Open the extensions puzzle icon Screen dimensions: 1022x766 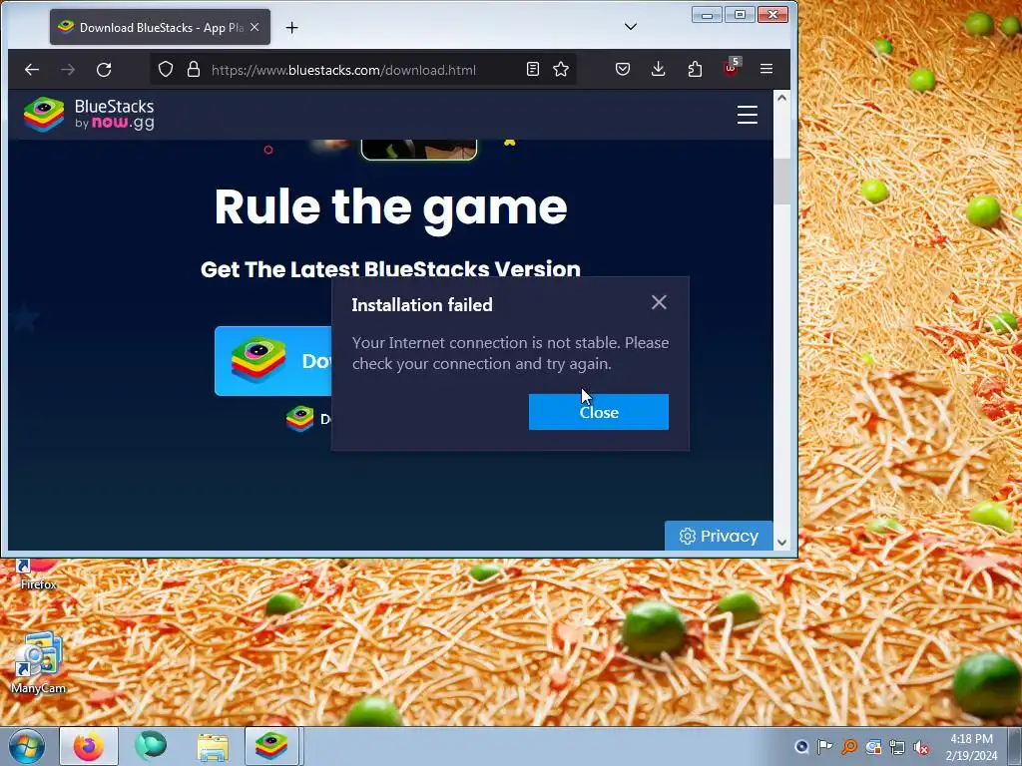(x=695, y=69)
